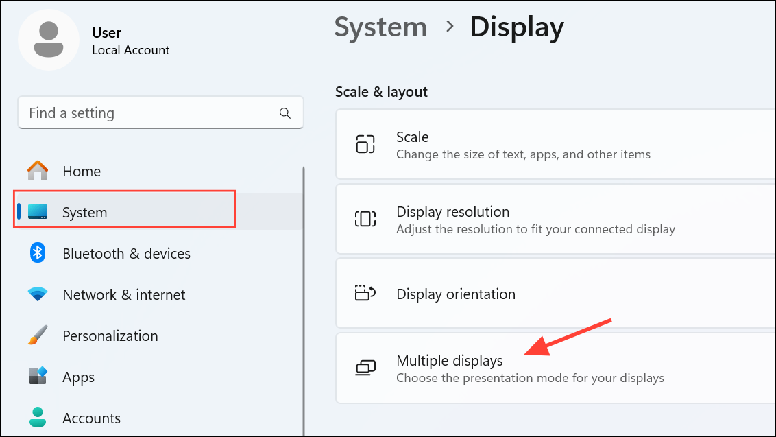Click the blue Bluetooth icon in the sidebar
This screenshot has width=776, height=437.
[x=38, y=253]
